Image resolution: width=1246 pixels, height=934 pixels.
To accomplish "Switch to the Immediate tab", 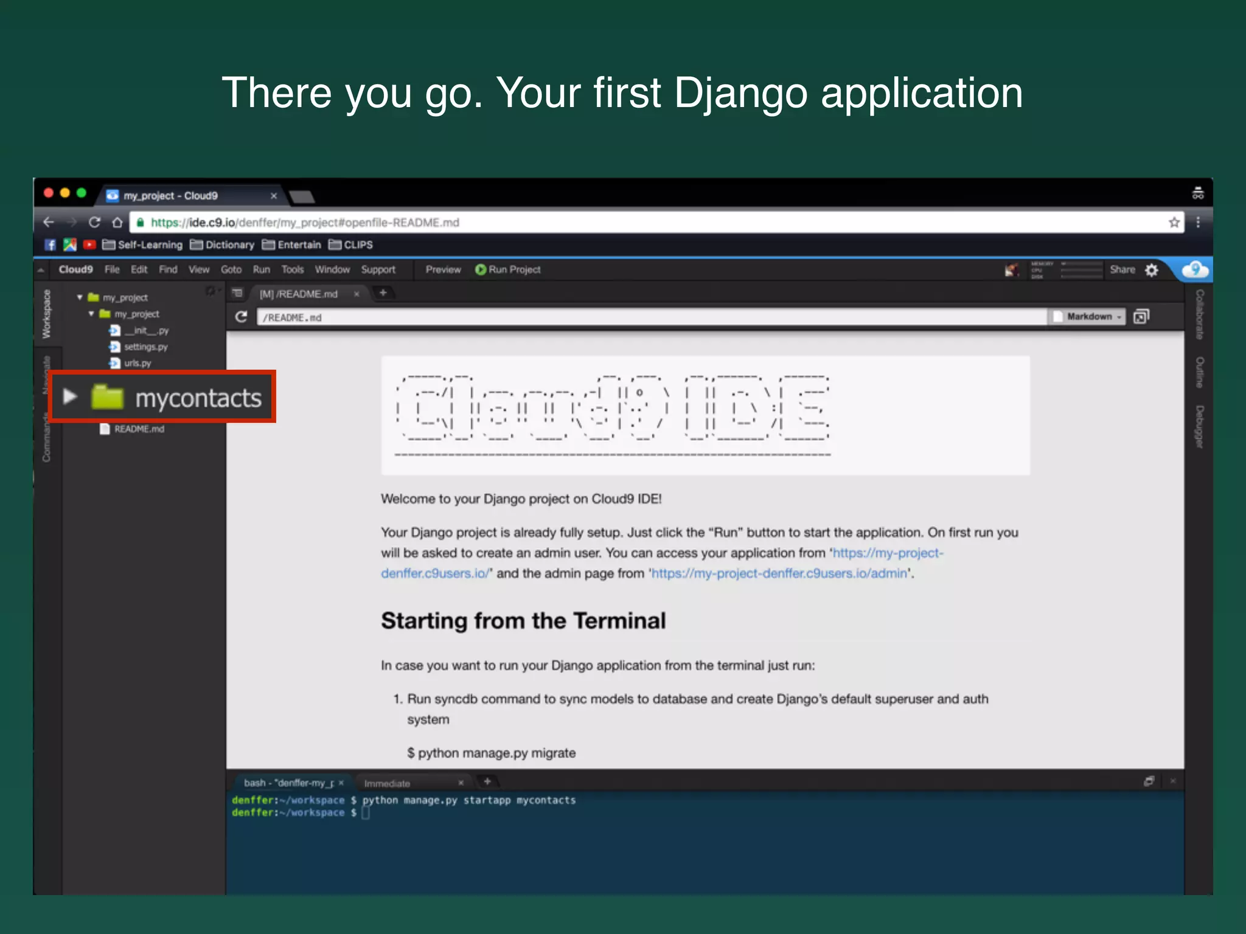I will (x=387, y=783).
